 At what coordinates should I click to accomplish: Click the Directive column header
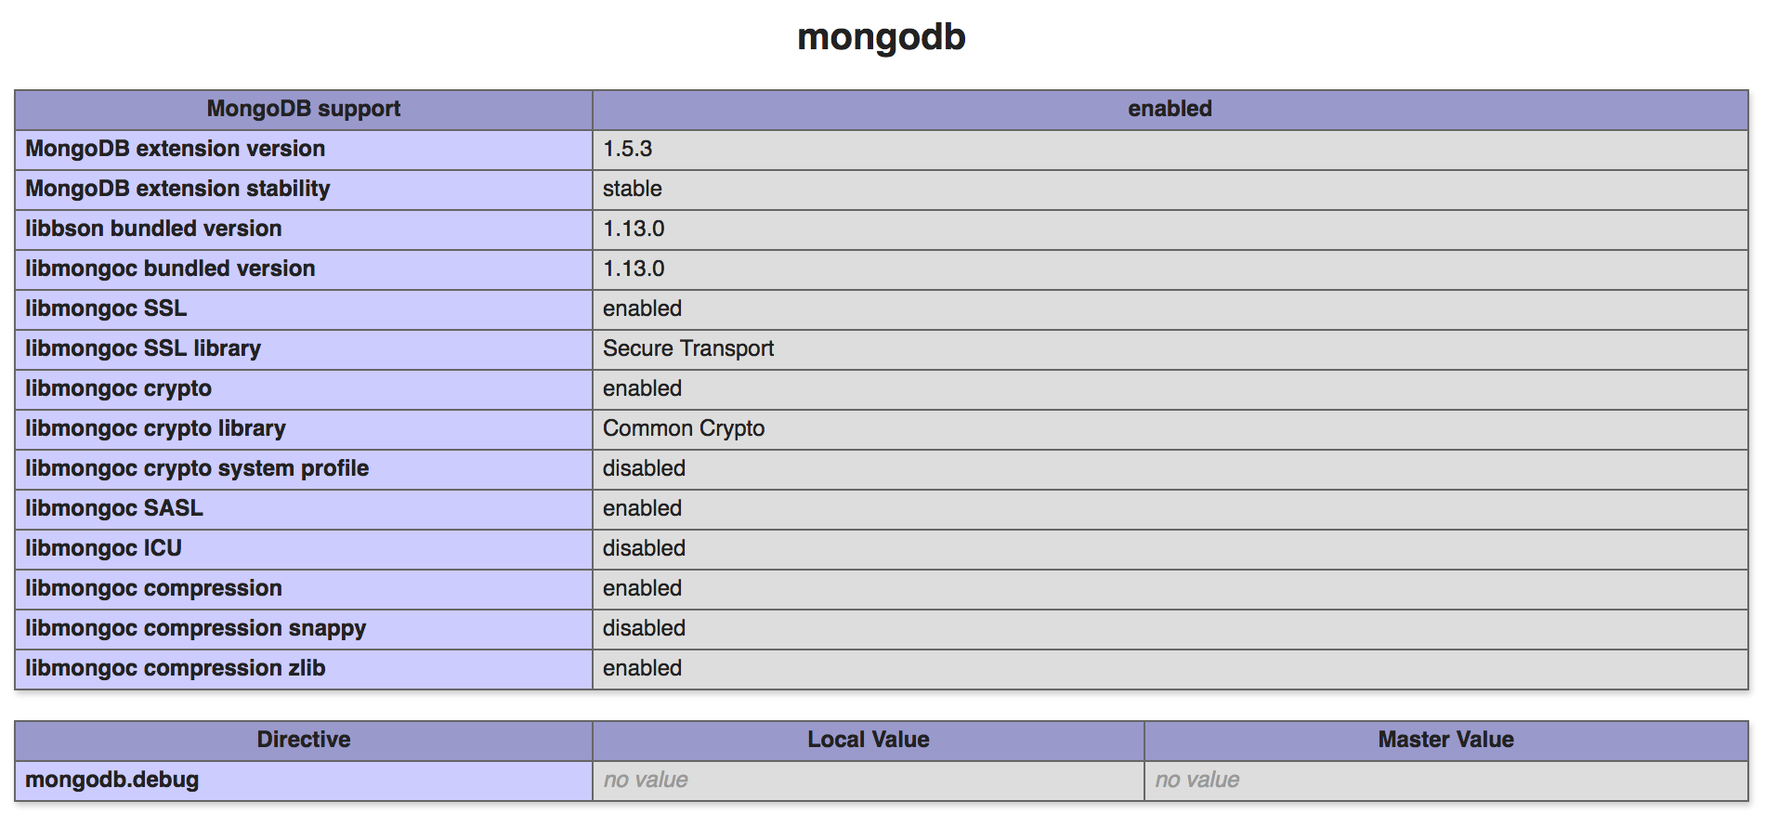[303, 740]
